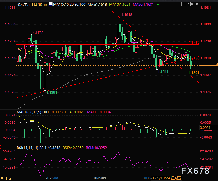
Task: Click the chart indicator icon before MA1
Action: 51,5
